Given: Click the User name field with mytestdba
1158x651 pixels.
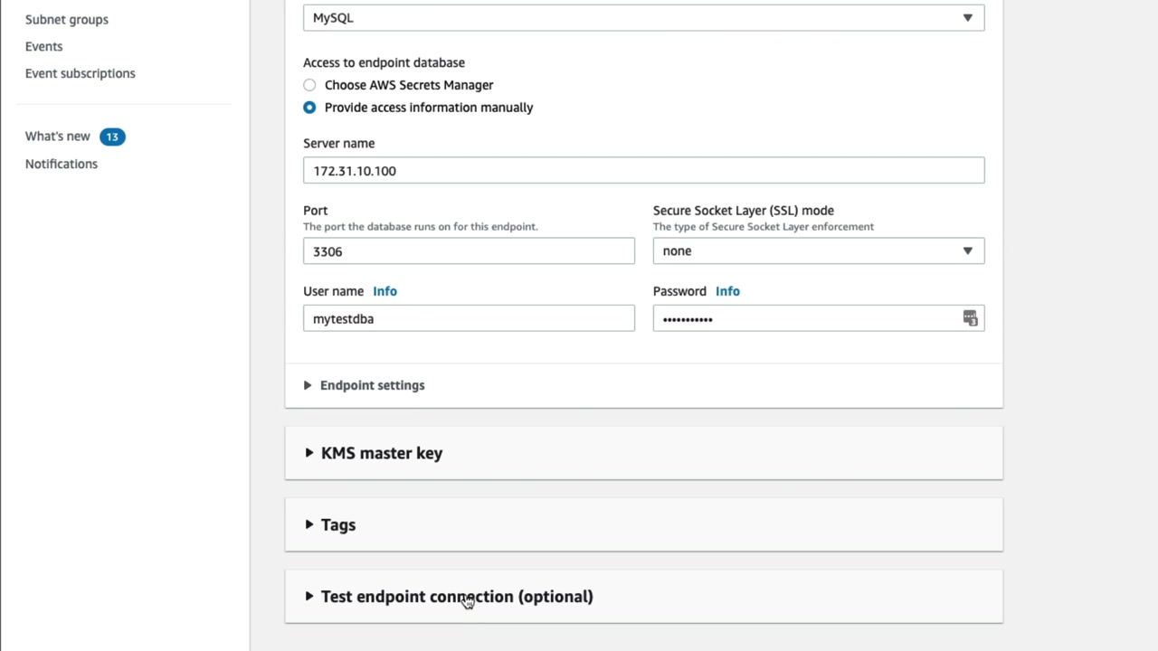Looking at the screenshot, I should 469,318.
